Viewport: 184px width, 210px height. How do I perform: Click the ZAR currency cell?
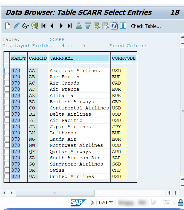[119, 158]
